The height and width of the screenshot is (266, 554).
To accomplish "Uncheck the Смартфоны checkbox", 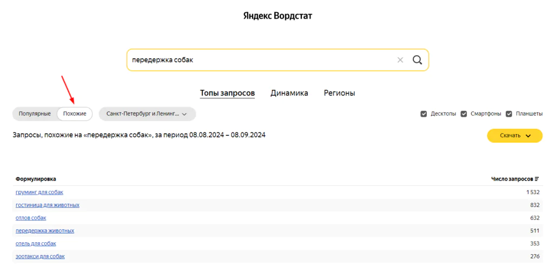I will (x=464, y=114).
